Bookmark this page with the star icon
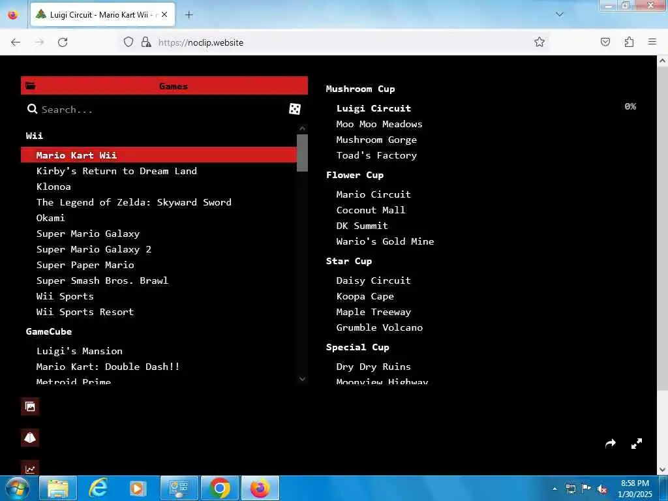 tap(539, 42)
